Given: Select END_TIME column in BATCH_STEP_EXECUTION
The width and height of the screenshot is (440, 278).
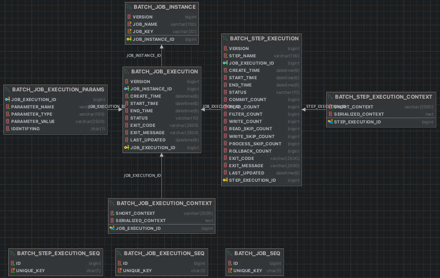Looking at the screenshot, I should point(262,85).
